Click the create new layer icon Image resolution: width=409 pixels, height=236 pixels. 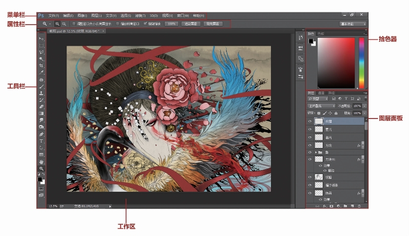[352, 206]
